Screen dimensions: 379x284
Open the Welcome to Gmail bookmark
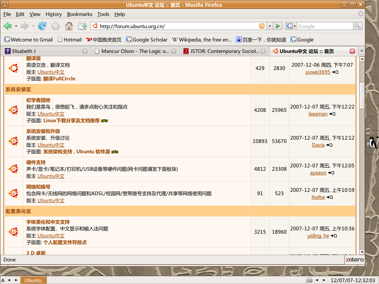[x=29, y=40]
